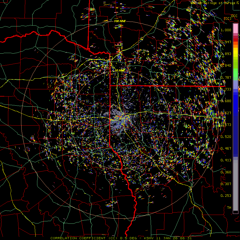Select the 0.947 color scale value
This screenshot has height=240, width=240.
click(226, 42)
